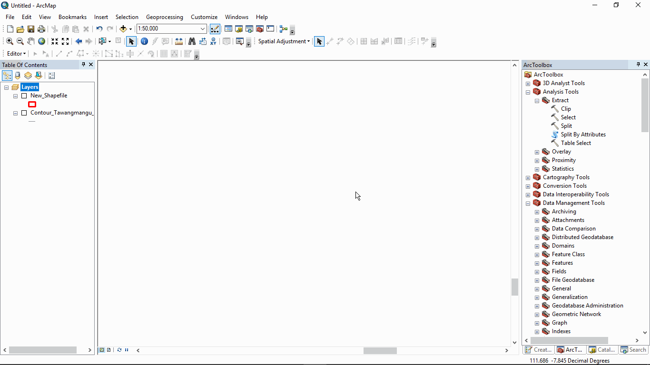Open the Catalog window icon
The height and width of the screenshot is (365, 650).
(x=239, y=29)
